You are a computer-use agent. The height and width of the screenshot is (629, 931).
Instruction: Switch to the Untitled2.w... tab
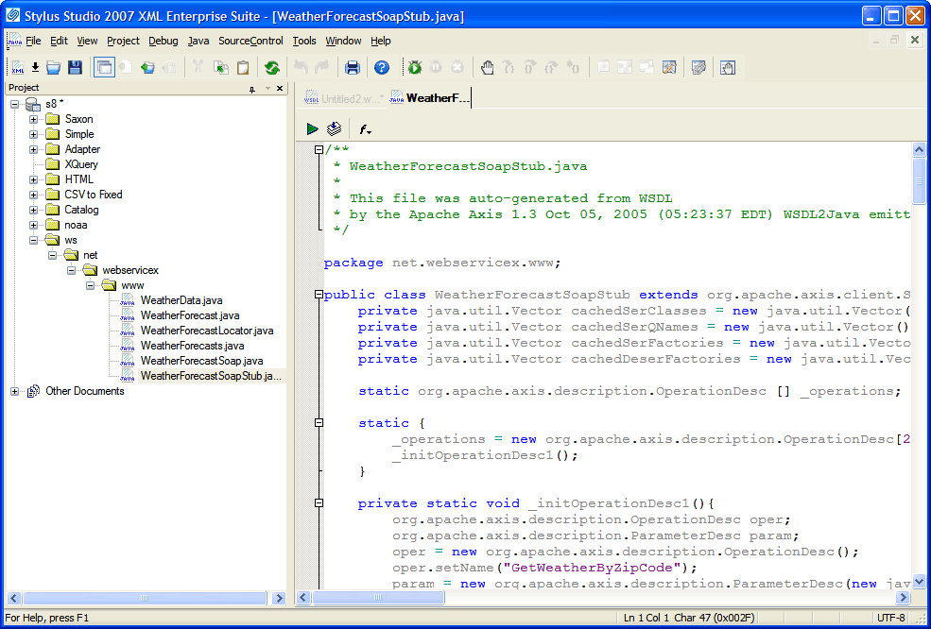tap(344, 98)
